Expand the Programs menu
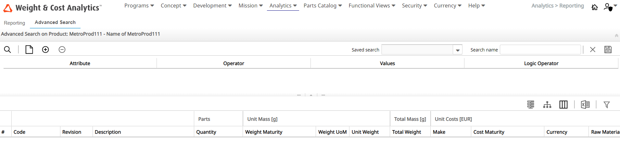The width and height of the screenshot is (620, 146). click(x=139, y=6)
